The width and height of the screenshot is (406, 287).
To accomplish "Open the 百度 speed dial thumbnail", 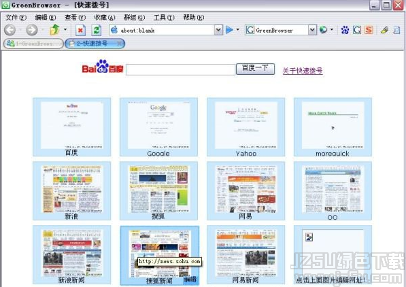I will pyautogui.click(x=71, y=127).
